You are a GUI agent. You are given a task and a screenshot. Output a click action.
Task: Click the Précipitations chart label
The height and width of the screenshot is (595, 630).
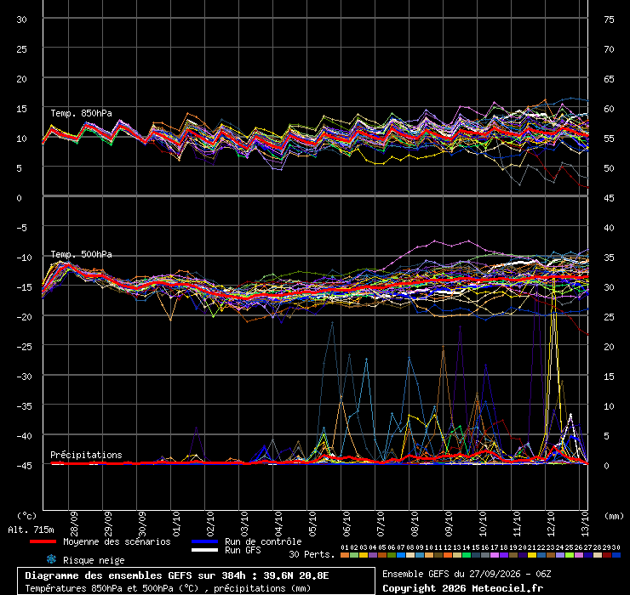[86, 455]
